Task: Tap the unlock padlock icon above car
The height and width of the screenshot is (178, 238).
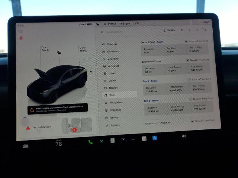Action: pos(59,53)
